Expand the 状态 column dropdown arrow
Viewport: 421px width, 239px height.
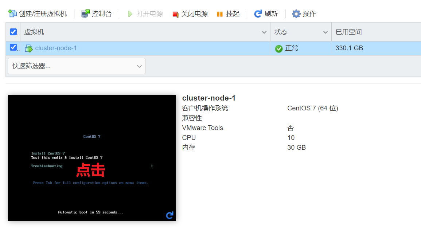325,32
